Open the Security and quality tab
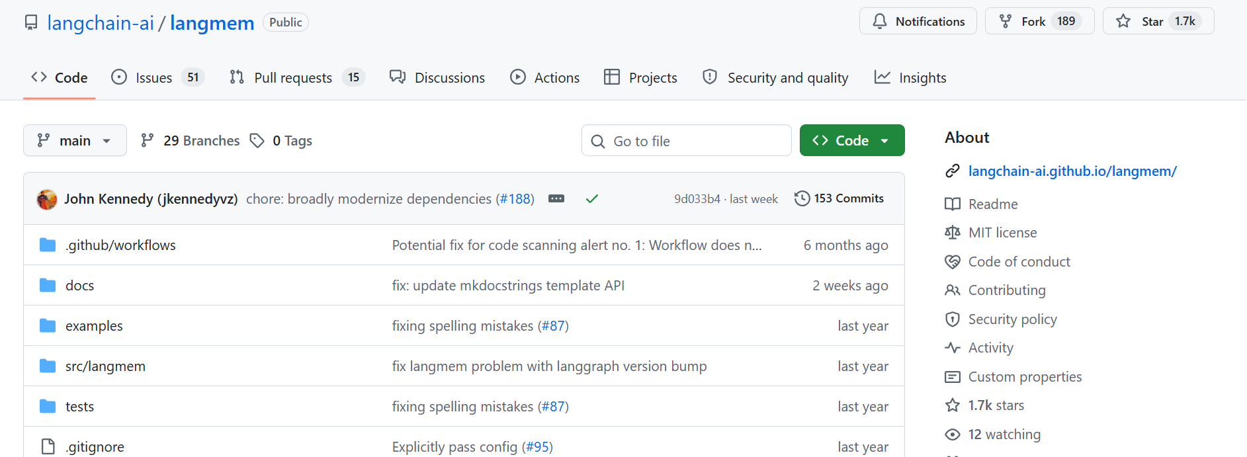Viewport: 1247px width, 457px height. tap(775, 77)
